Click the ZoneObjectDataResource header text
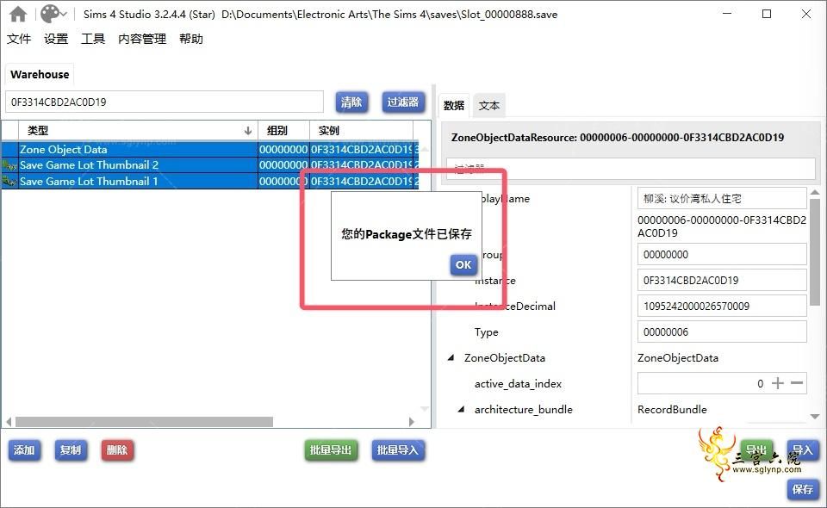 [618, 138]
